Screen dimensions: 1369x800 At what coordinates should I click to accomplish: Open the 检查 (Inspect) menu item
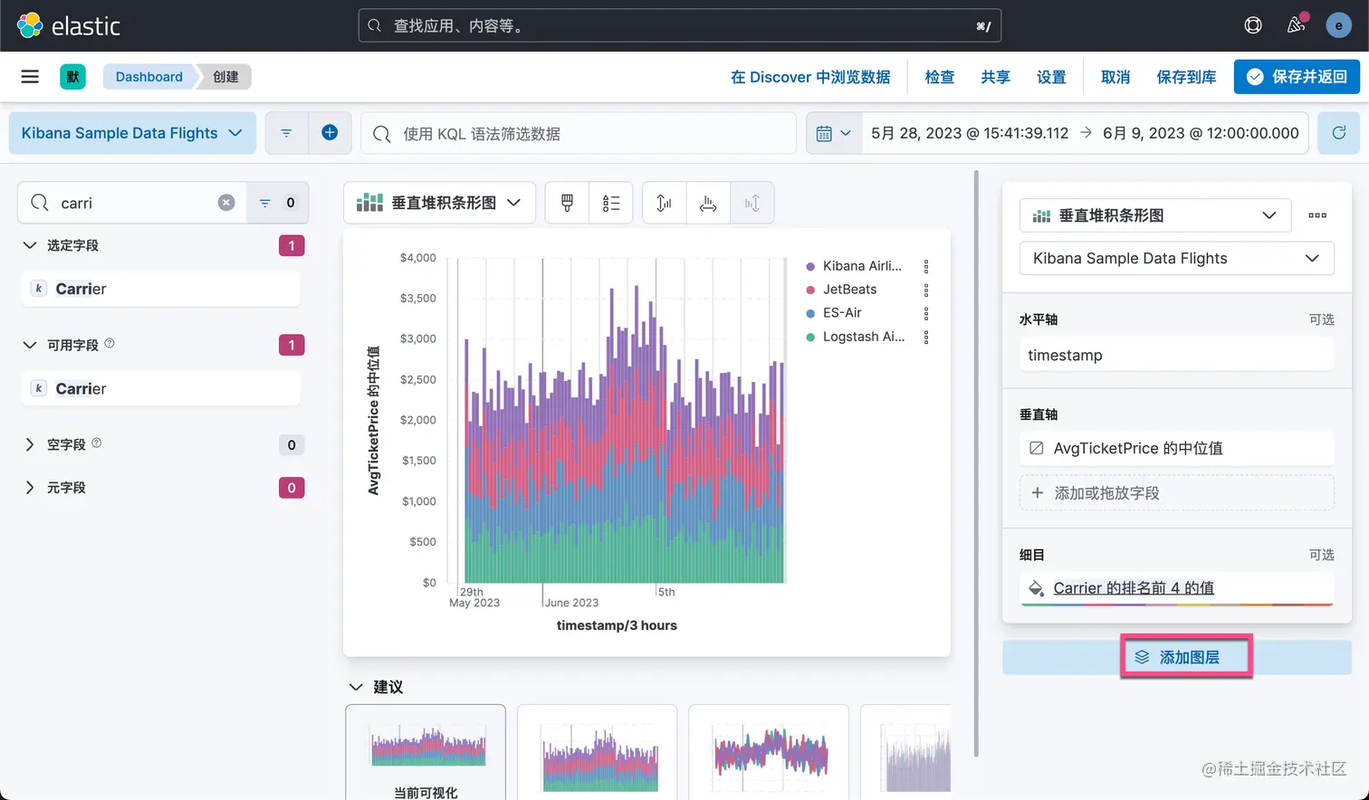pyautogui.click(x=939, y=77)
